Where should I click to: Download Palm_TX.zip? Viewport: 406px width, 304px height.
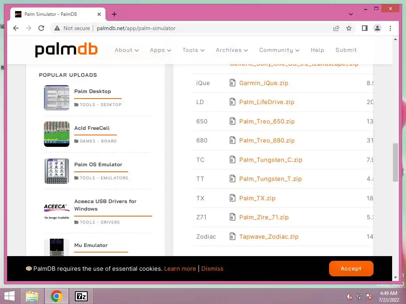(x=257, y=198)
